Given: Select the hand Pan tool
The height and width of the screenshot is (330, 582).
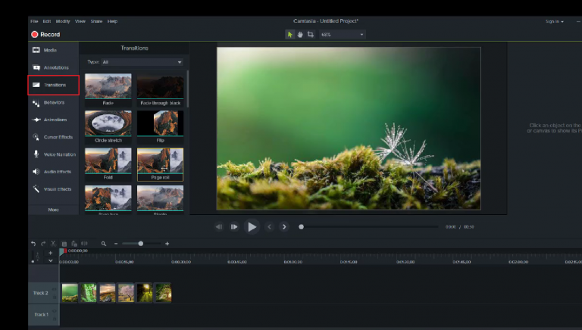Looking at the screenshot, I should pos(300,35).
